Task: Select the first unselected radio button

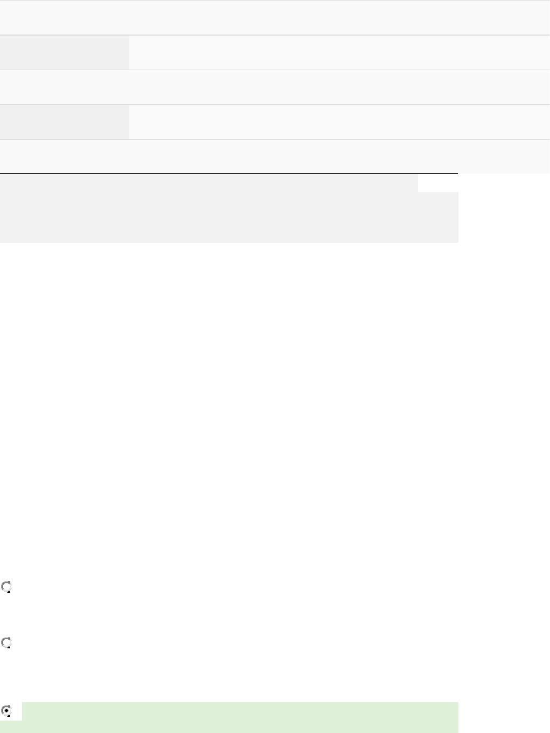Action: coord(6,587)
